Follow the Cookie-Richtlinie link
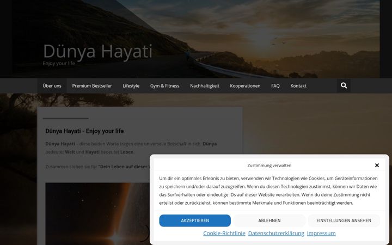The width and height of the screenshot is (392, 245). [x=224, y=233]
